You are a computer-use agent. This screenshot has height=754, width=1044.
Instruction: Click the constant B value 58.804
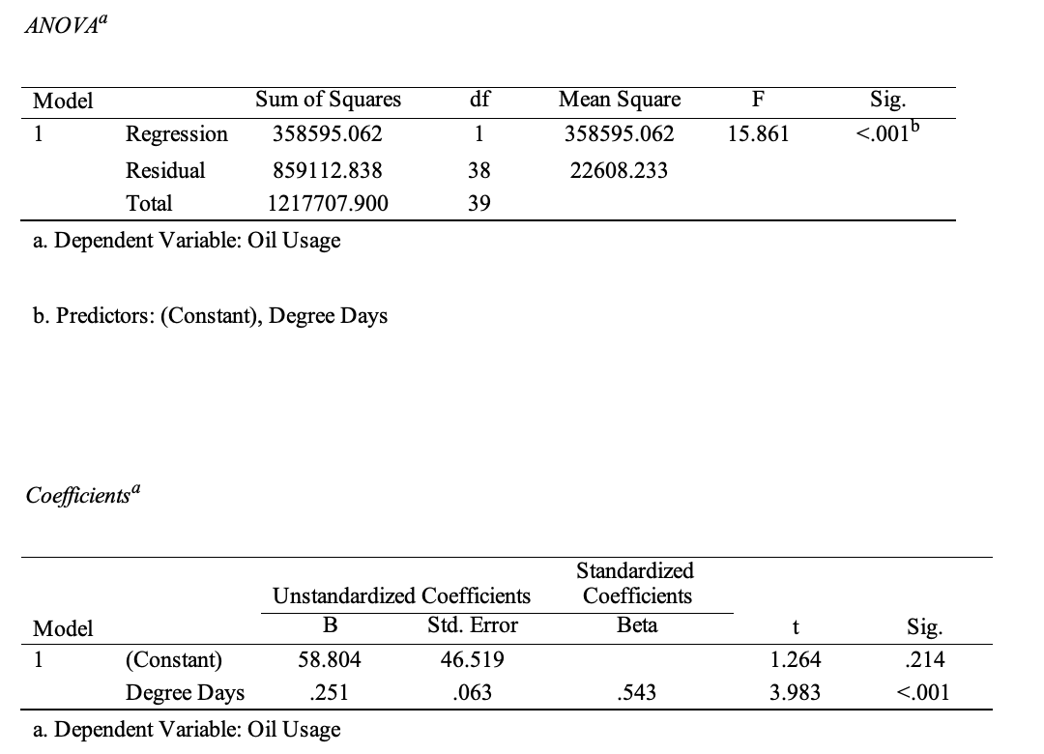[x=330, y=660]
